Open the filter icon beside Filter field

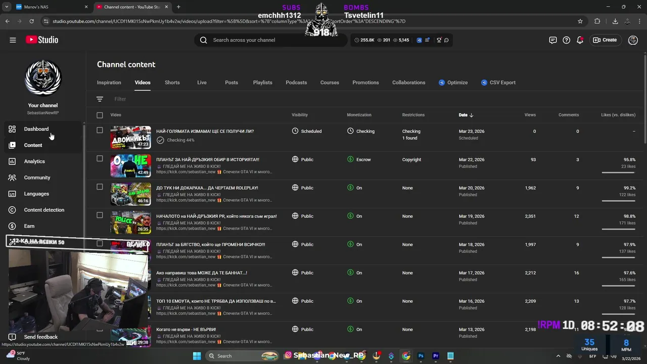(x=100, y=99)
